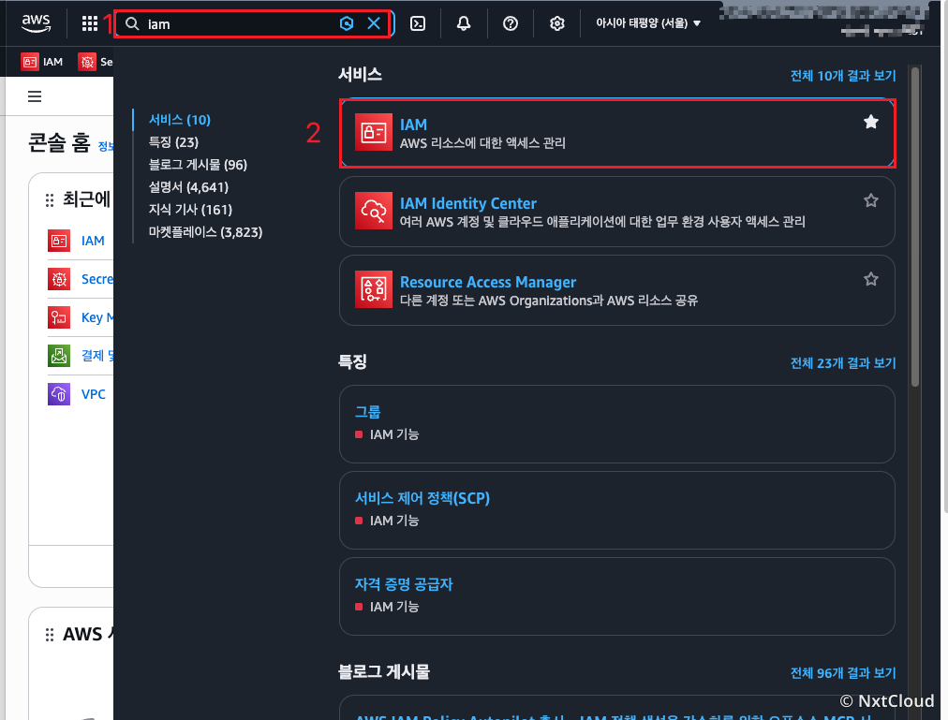The image size is (948, 720).
Task: Open the notifications bell
Action: point(464,23)
